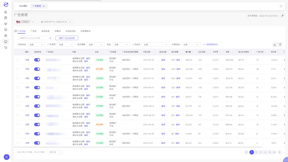The image size is (288, 162).
Task: Select the 广告活动 sub-tab
Action: (21, 31)
